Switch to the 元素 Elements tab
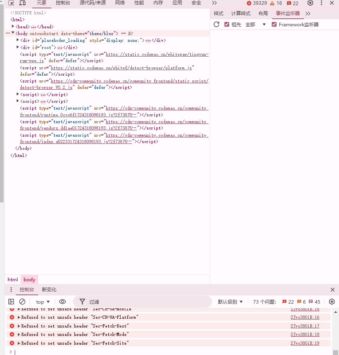 [x=42, y=3]
